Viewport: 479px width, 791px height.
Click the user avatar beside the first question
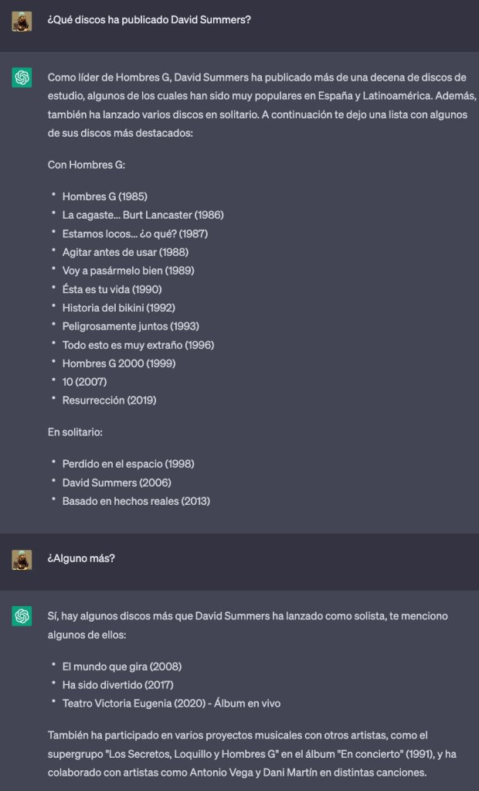22,20
